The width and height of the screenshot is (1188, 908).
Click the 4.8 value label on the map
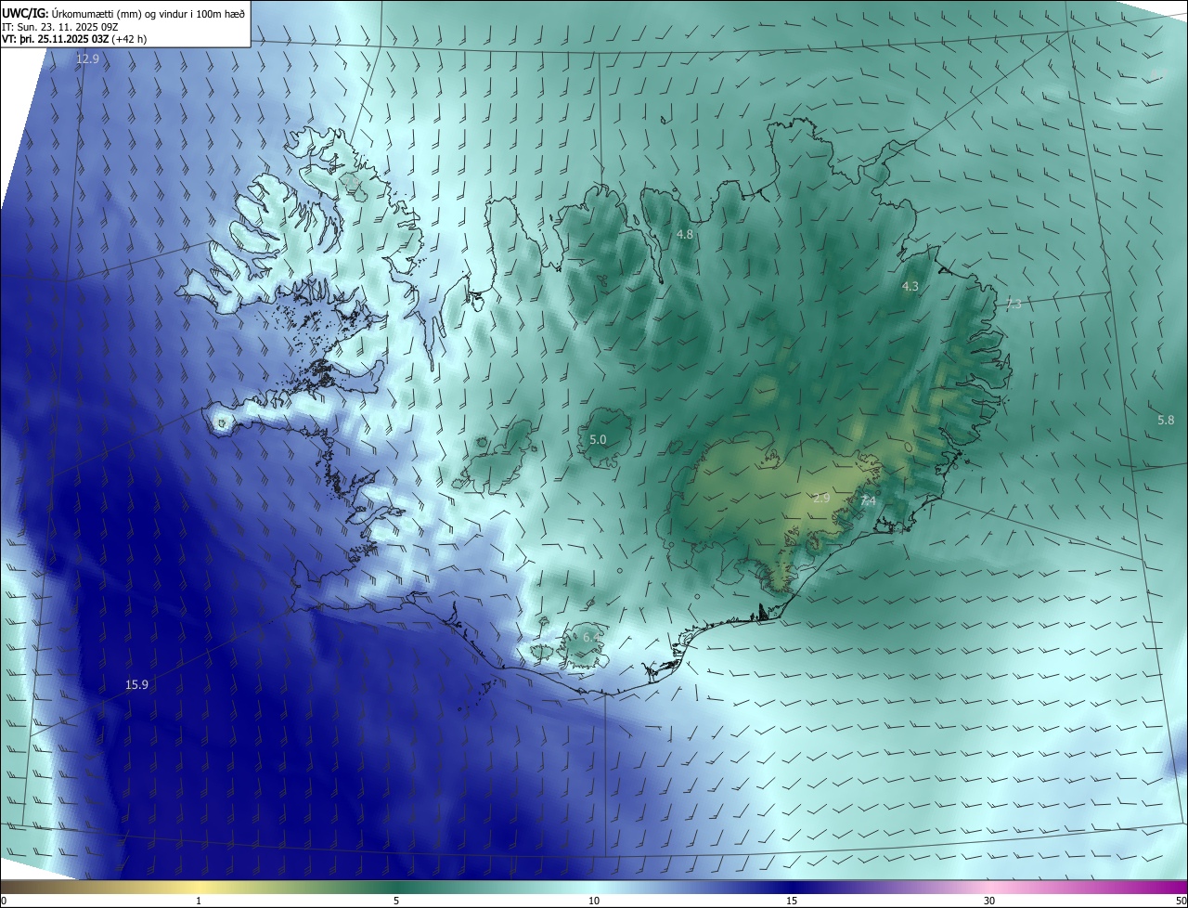click(685, 235)
